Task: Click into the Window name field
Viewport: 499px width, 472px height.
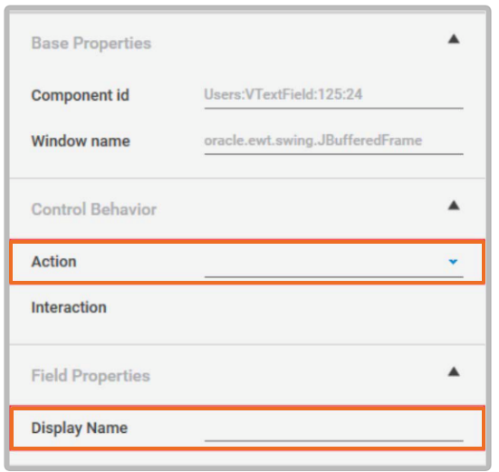Action: tap(333, 141)
